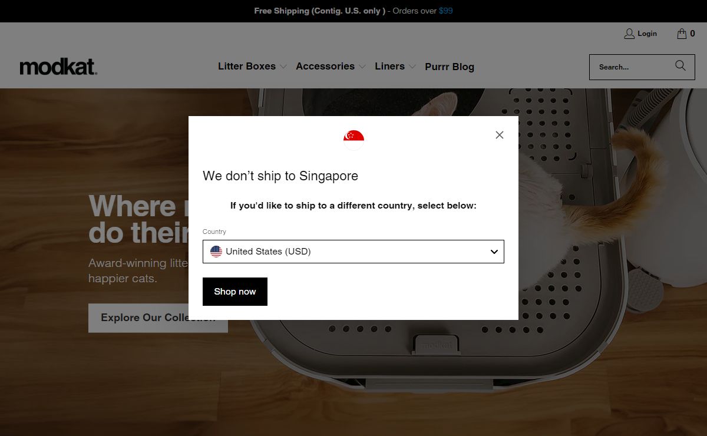
Task: Expand the Accessories menu chevron
Action: tap(362, 67)
